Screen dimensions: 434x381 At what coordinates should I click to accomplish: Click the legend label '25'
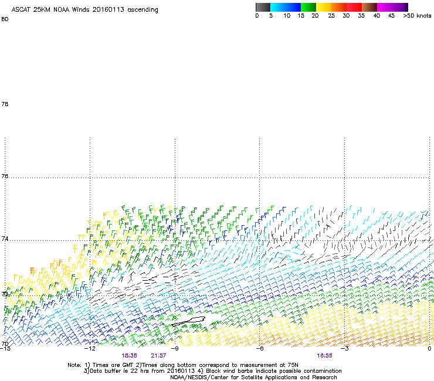pyautogui.click(x=331, y=16)
